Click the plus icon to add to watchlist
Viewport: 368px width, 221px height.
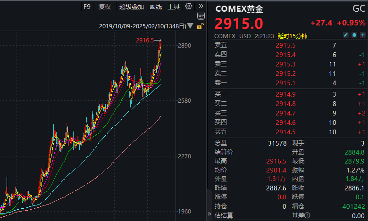(x=362, y=36)
